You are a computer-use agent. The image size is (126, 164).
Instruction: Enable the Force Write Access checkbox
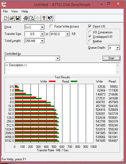tap(51, 26)
